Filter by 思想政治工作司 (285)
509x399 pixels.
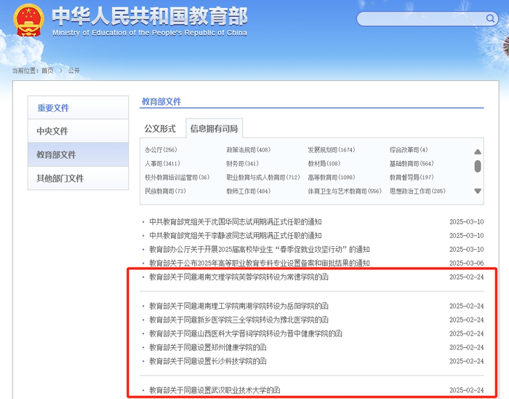point(417,191)
